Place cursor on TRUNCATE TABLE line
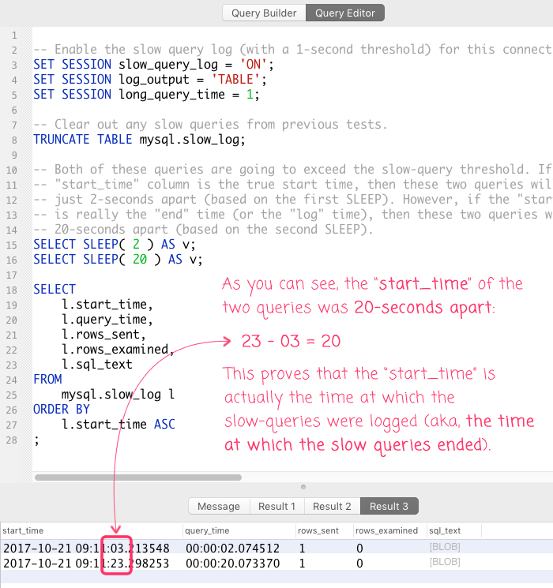Image resolution: width=553 pixels, height=588 pixels. tap(139, 140)
